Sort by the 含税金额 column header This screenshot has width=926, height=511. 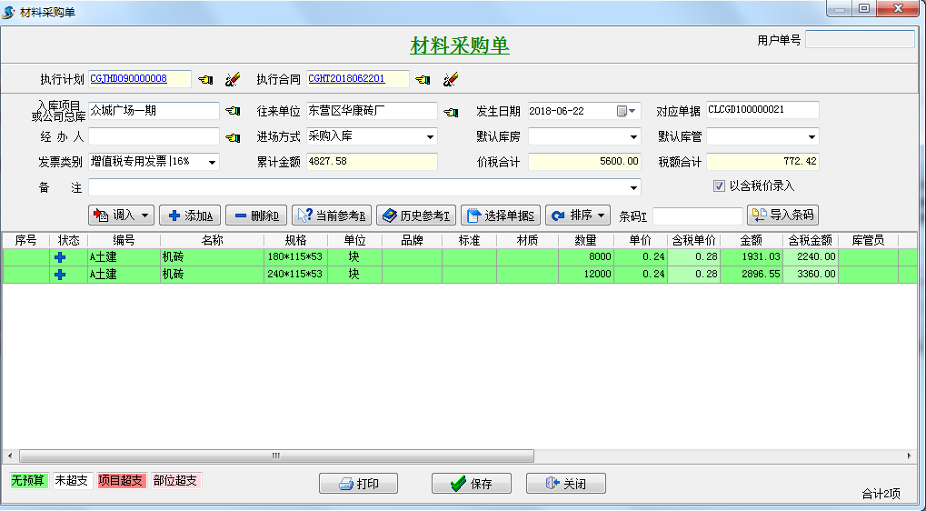pos(810,240)
